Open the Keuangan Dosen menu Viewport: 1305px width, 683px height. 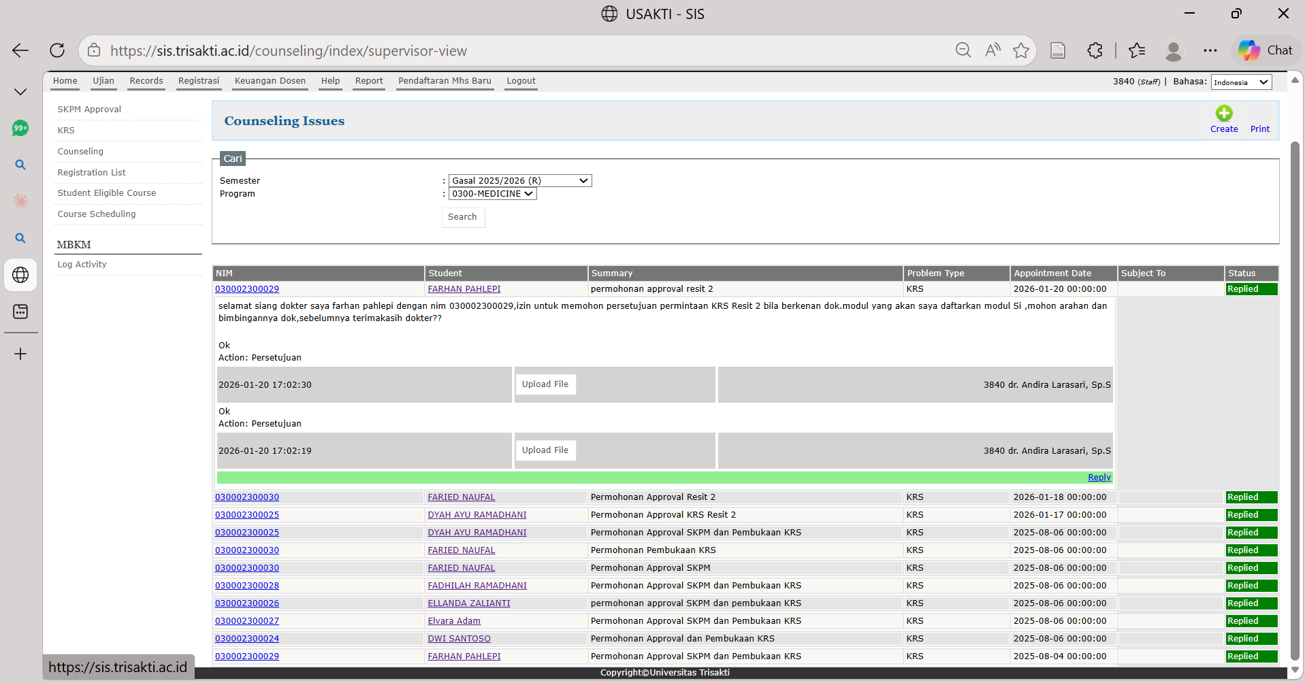tap(270, 81)
